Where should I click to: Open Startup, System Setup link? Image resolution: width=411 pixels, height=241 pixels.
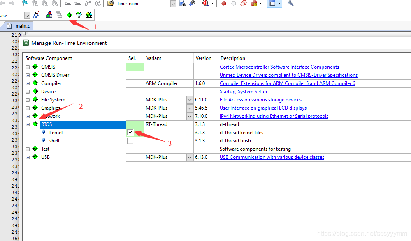coord(243,92)
